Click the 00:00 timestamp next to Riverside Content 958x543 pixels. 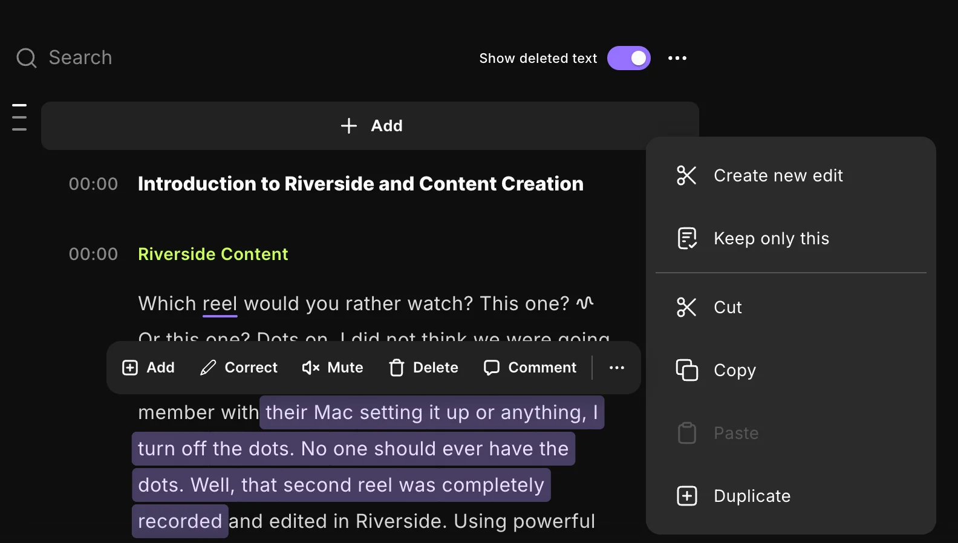pyautogui.click(x=93, y=254)
